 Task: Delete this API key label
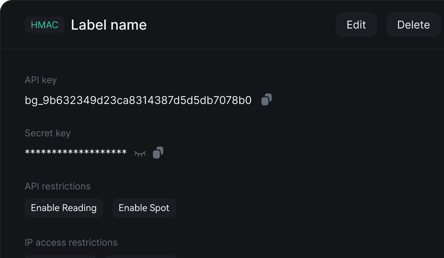point(413,25)
